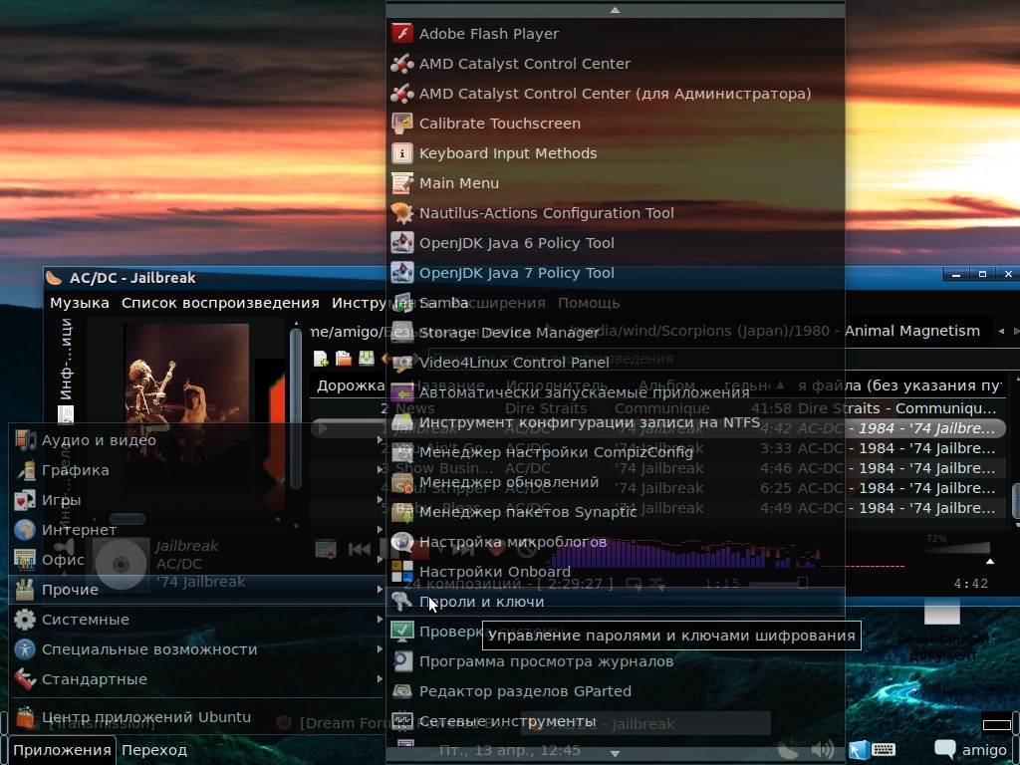Launch Менеджер настройки CompizConfig
The image size is (1020, 765).
tap(615, 452)
